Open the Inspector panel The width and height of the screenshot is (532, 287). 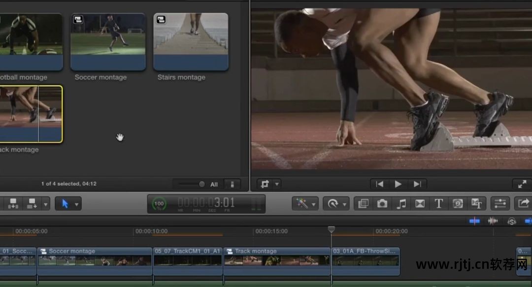[500, 204]
